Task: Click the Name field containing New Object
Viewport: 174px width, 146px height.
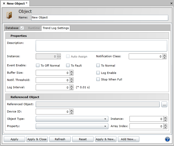Action: [x=100, y=18]
